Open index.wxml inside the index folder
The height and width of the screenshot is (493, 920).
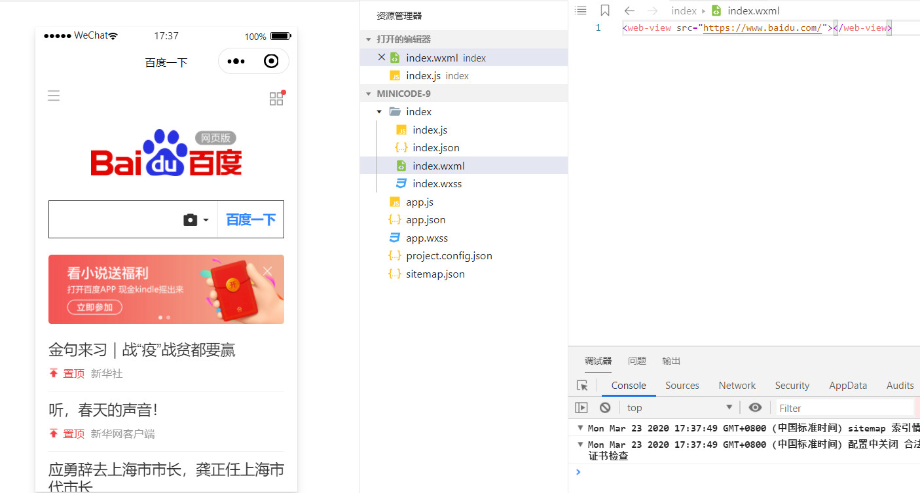click(464, 166)
